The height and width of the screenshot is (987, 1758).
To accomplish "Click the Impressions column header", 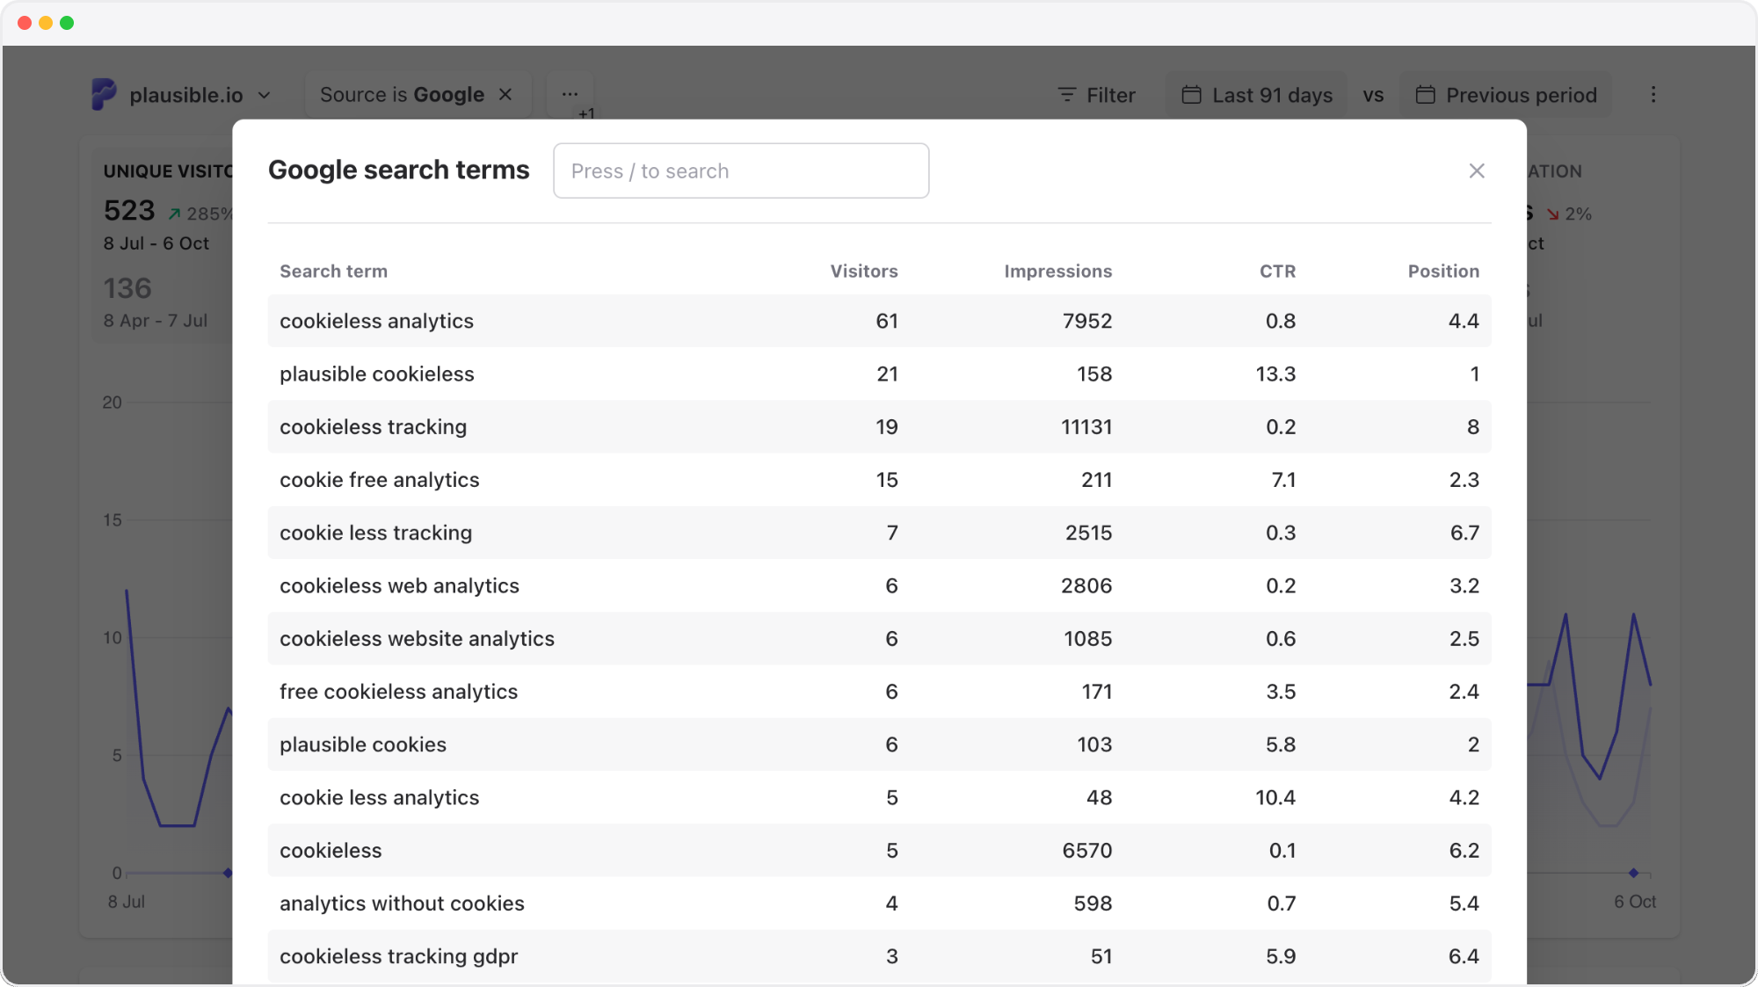I will pyautogui.click(x=1057, y=272).
